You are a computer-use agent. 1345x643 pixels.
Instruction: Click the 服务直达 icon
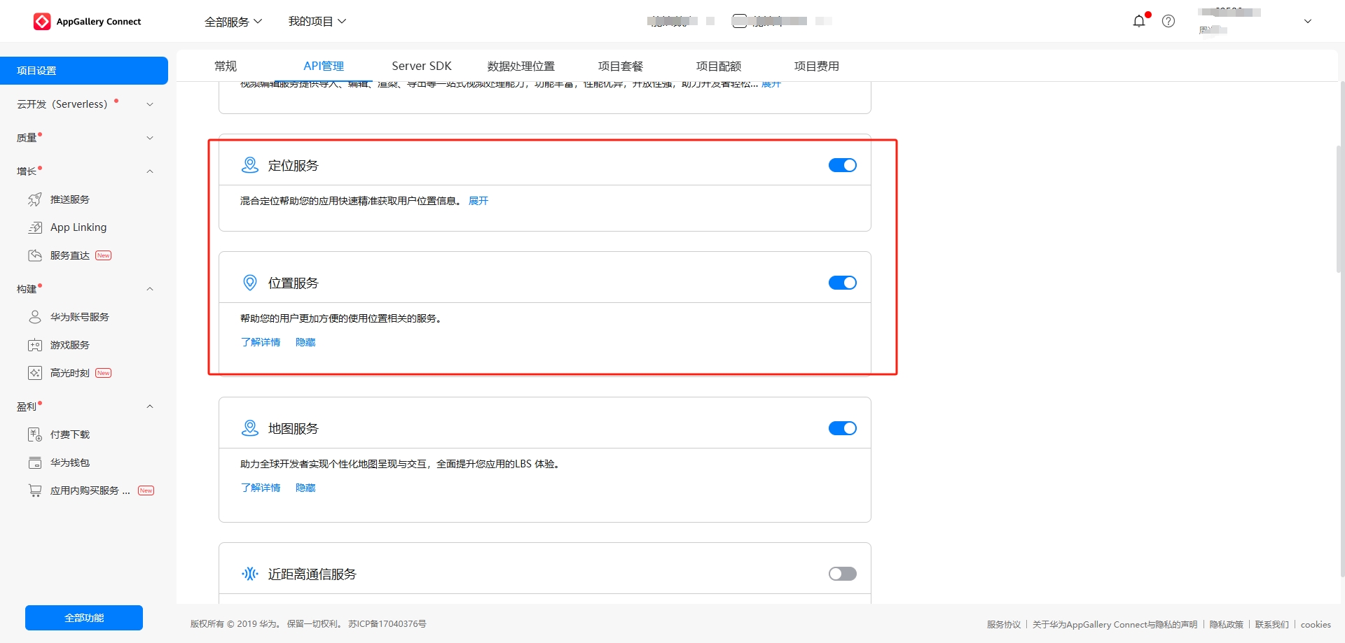click(x=35, y=255)
